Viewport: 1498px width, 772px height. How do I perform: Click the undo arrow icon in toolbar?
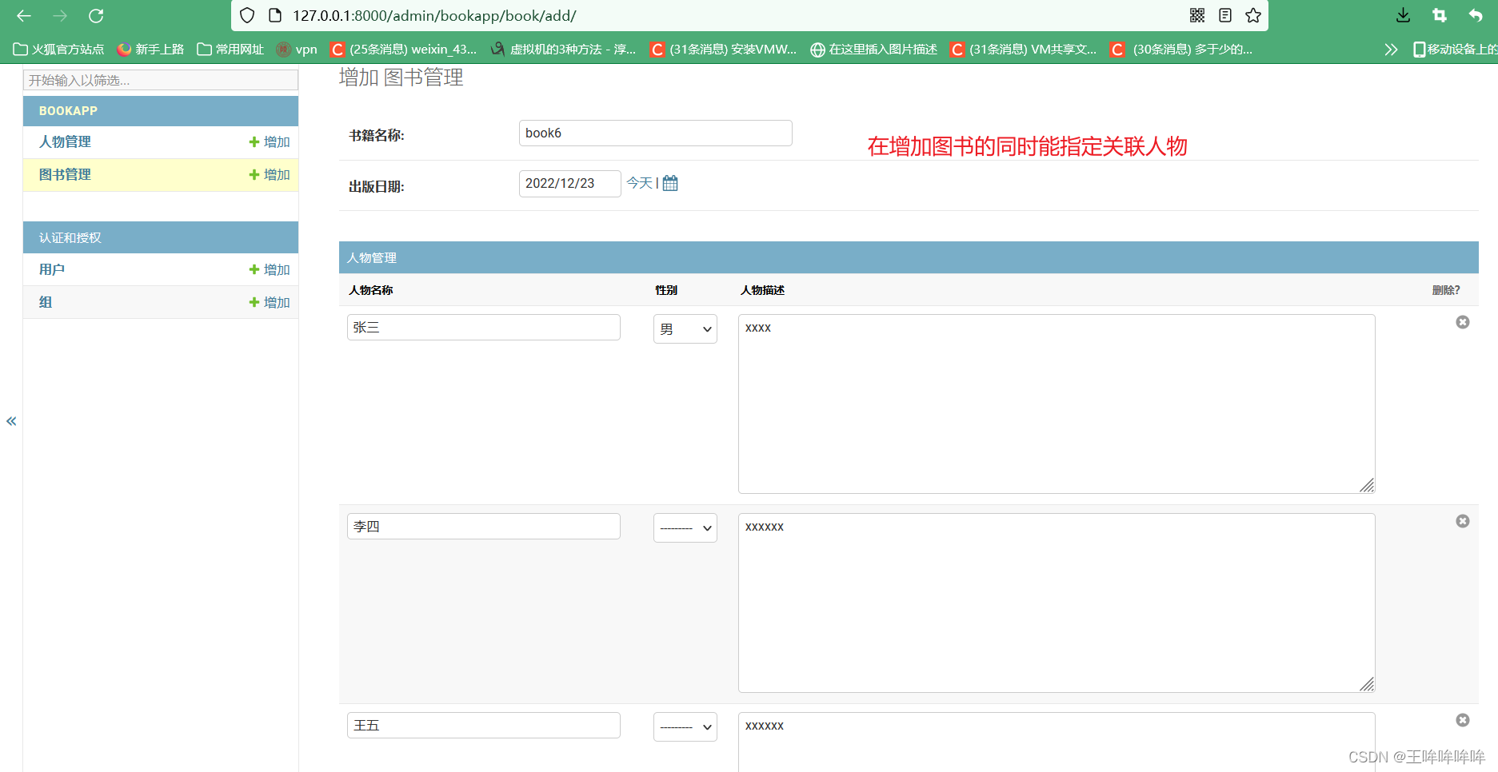pos(1476,15)
